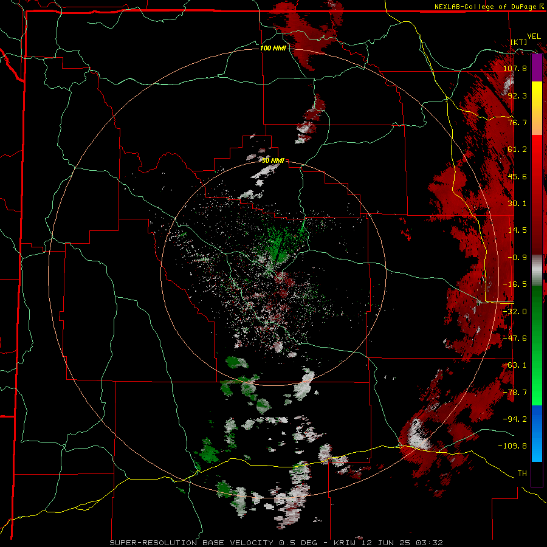This screenshot has width=547, height=547.
Task: Select the 76.7 legend value
Action: 517,122
